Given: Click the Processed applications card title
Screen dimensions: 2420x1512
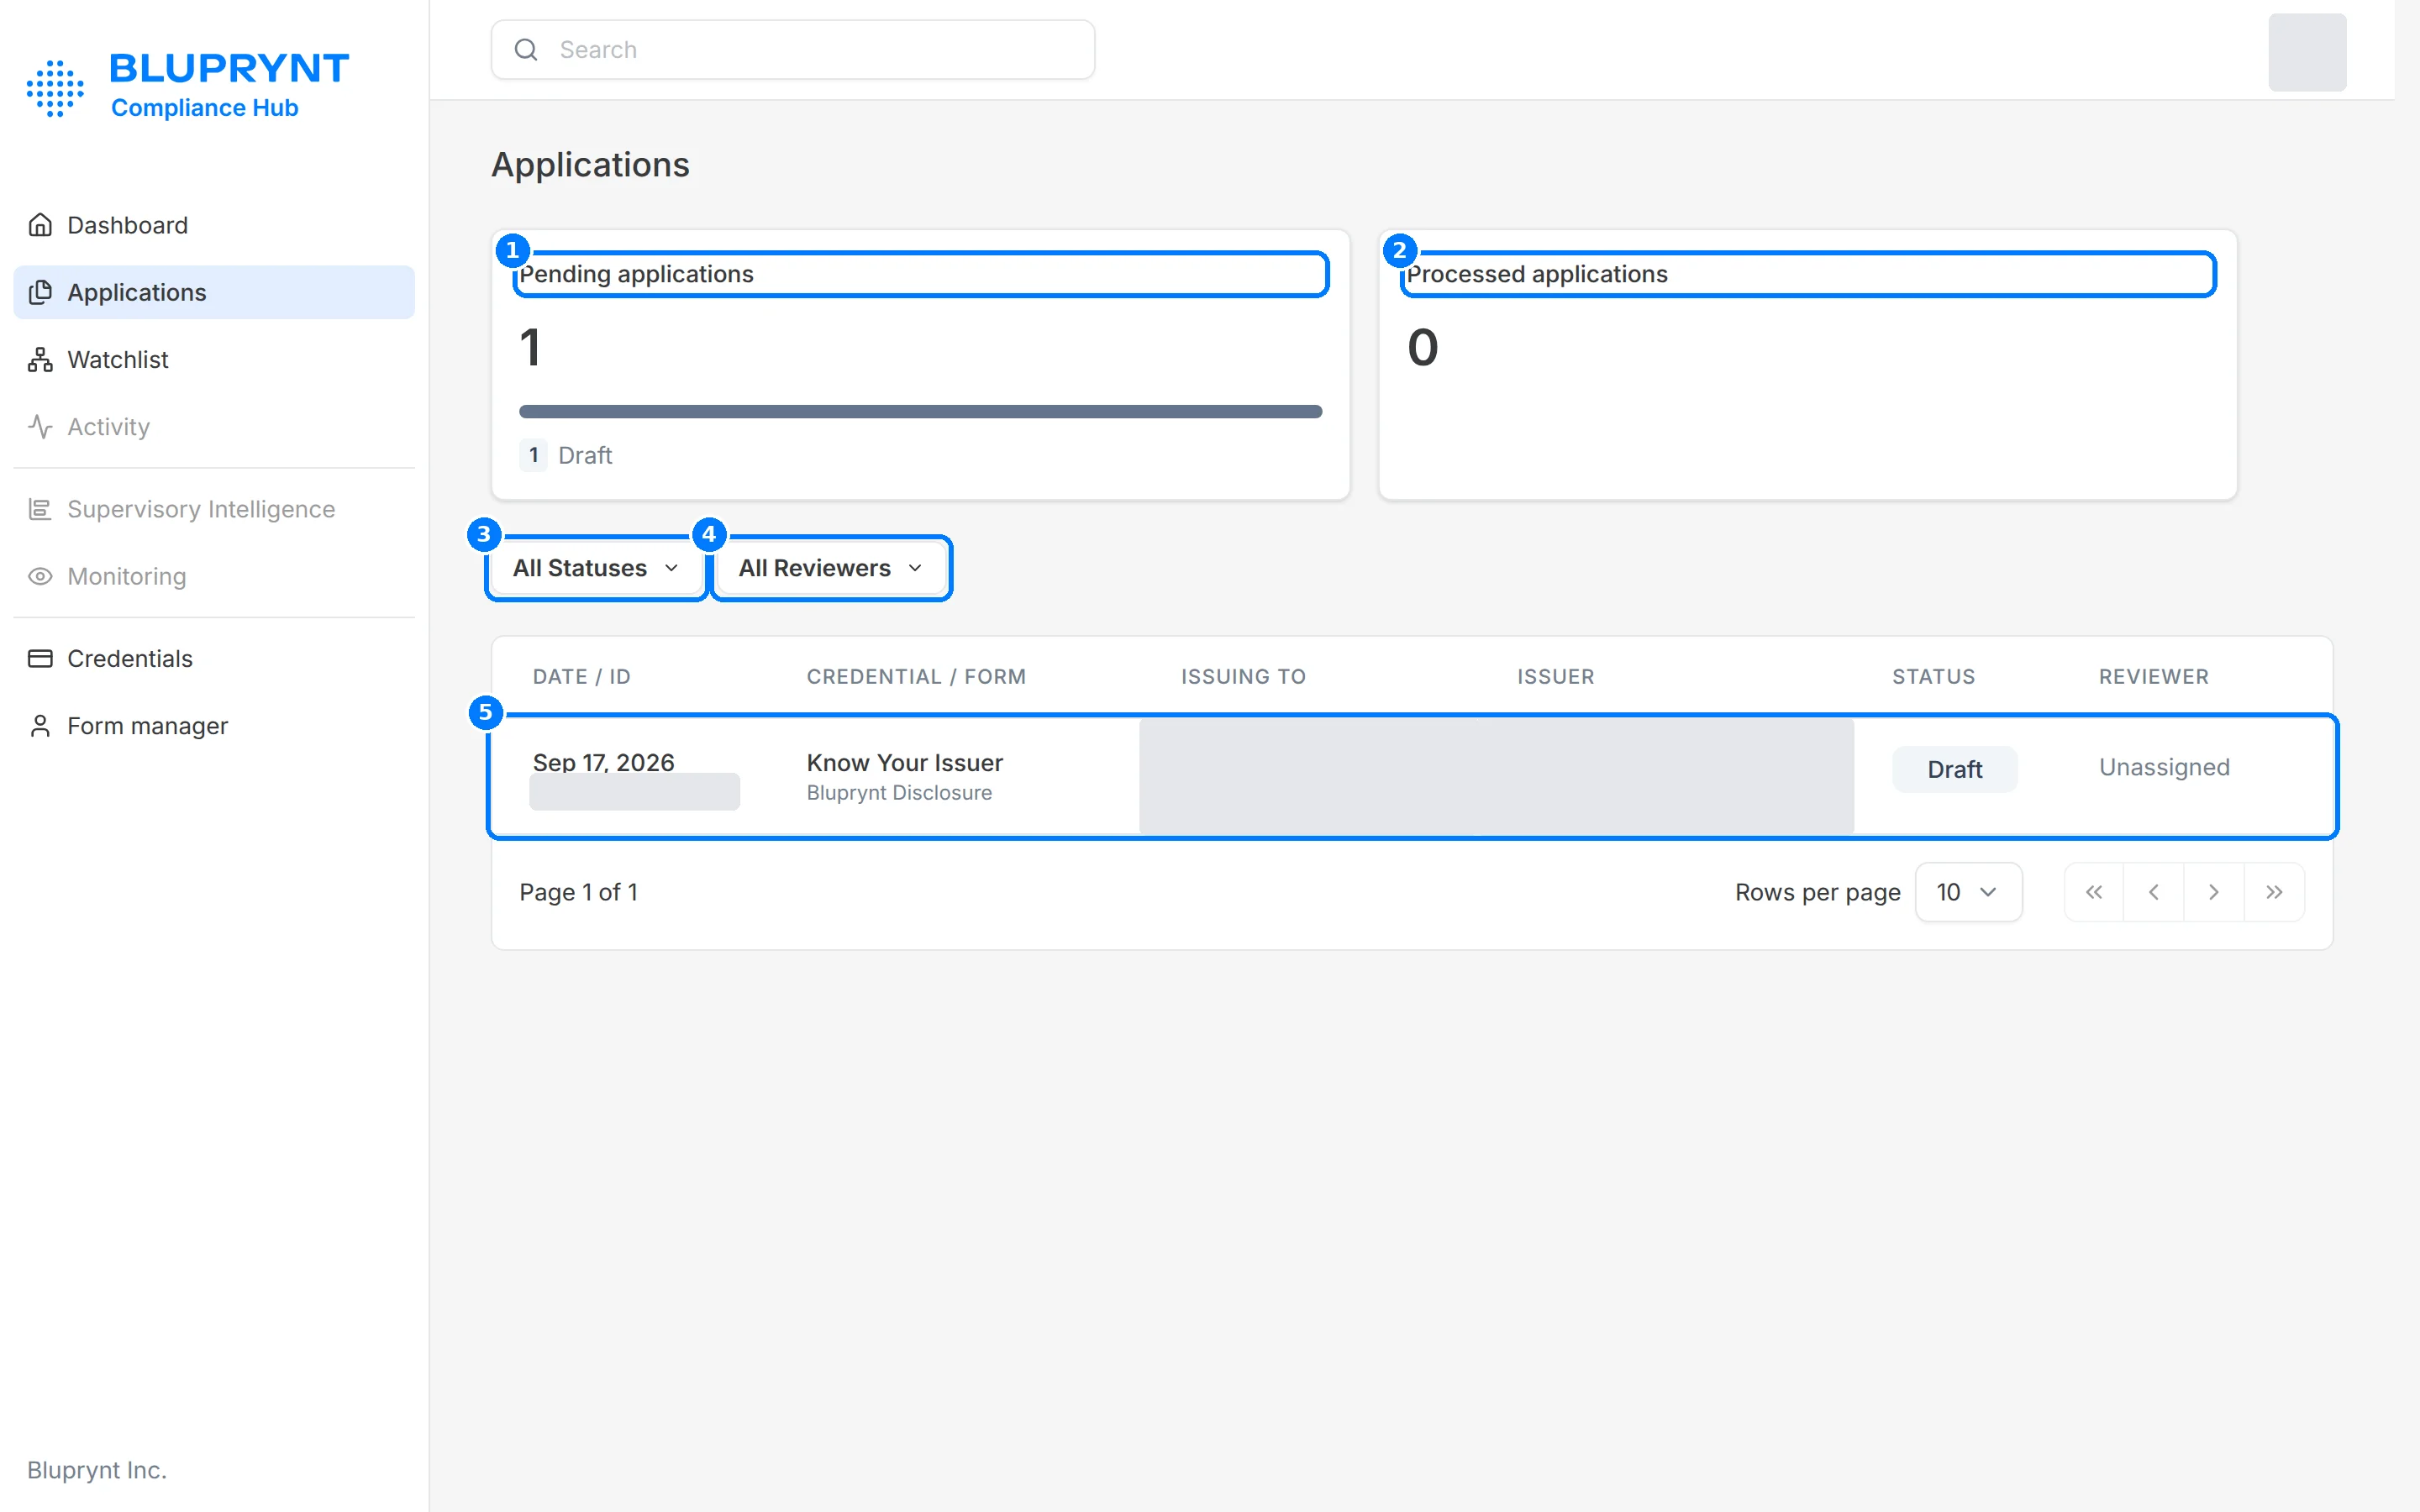Looking at the screenshot, I should [x=1537, y=274].
